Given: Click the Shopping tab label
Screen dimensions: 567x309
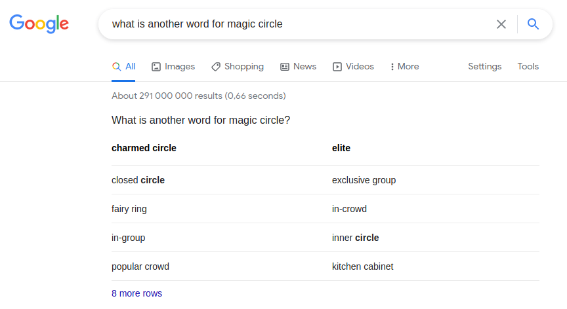Looking at the screenshot, I should (244, 67).
